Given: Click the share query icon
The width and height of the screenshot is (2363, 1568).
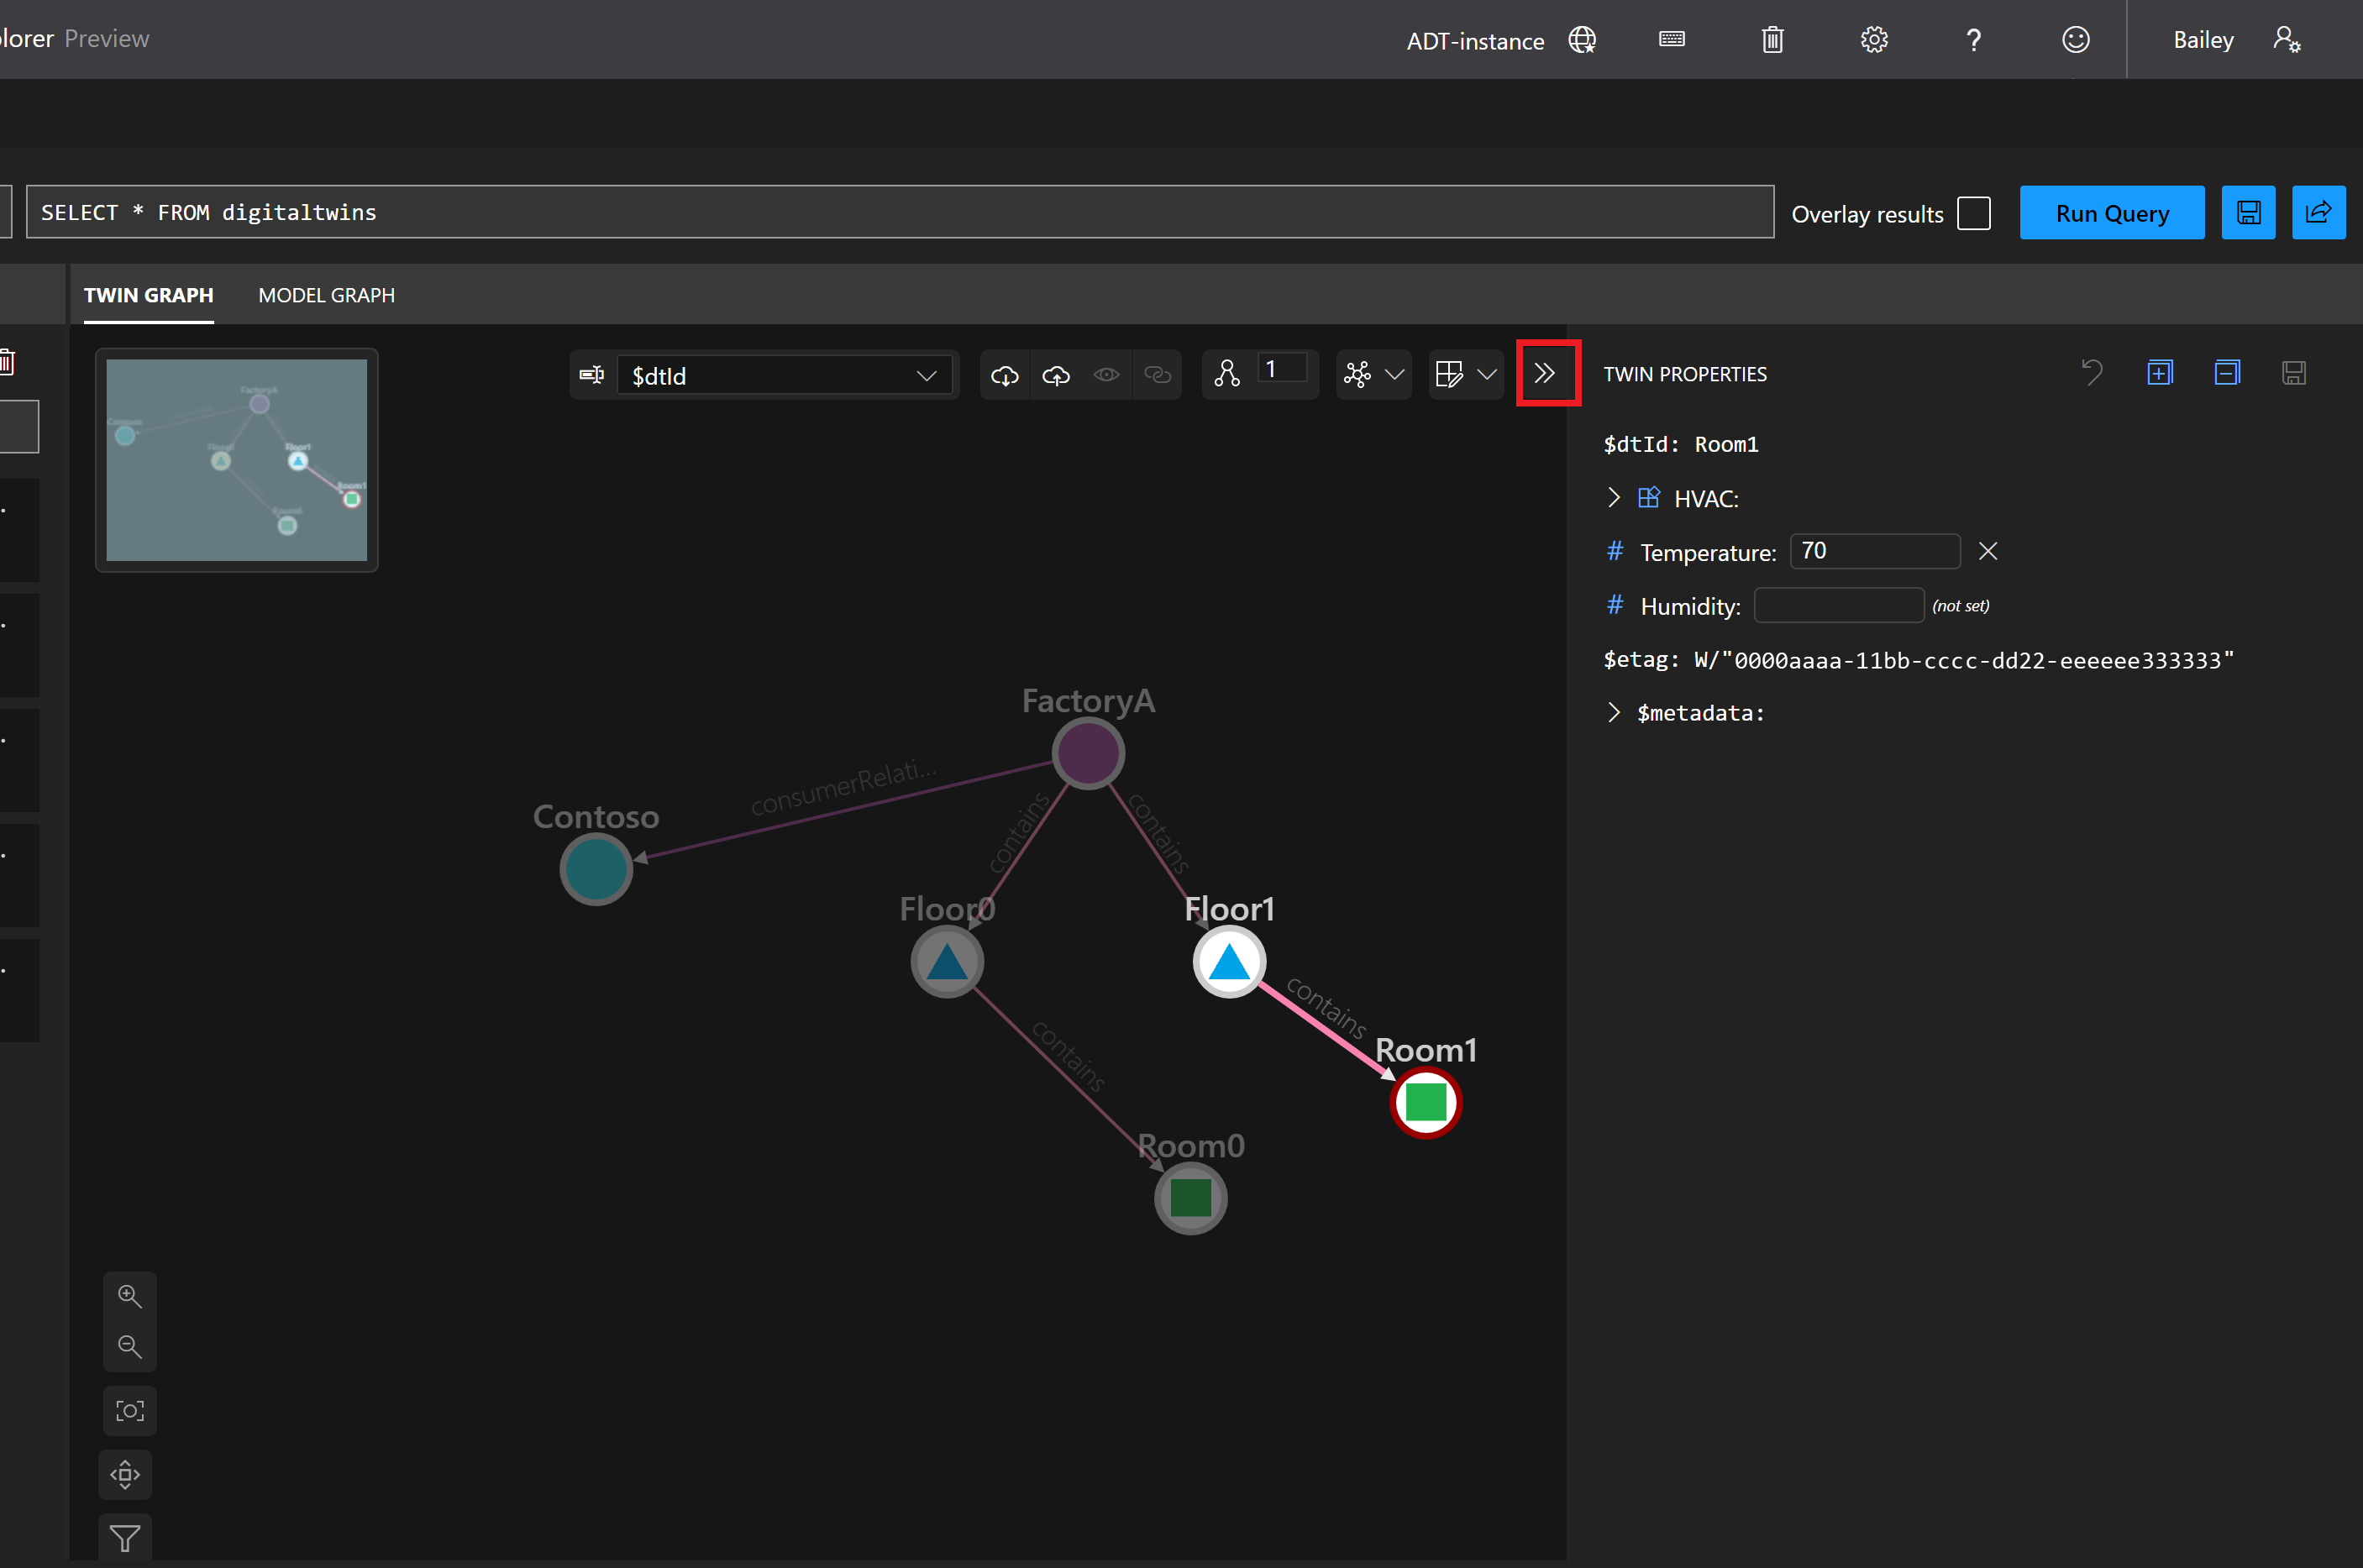Looking at the screenshot, I should [x=2318, y=212].
